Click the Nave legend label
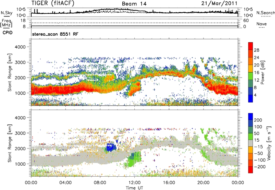The image size is (275, 190). click(x=261, y=24)
